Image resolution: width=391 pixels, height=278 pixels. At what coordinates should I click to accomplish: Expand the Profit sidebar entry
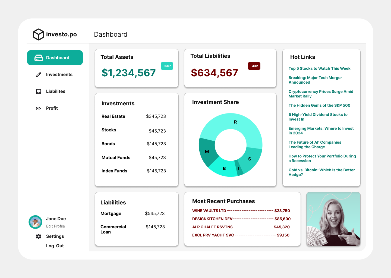pyautogui.click(x=52, y=108)
